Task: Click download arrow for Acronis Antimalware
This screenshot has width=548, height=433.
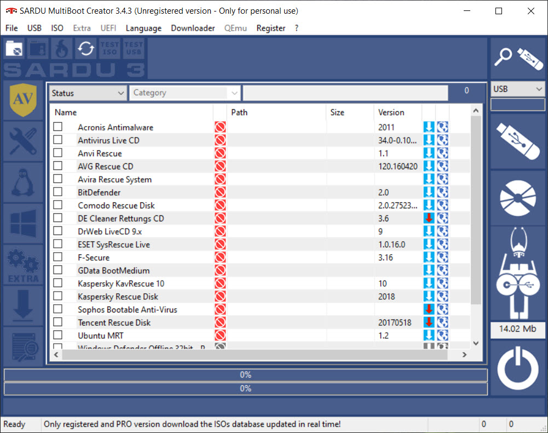Action: pyautogui.click(x=429, y=127)
